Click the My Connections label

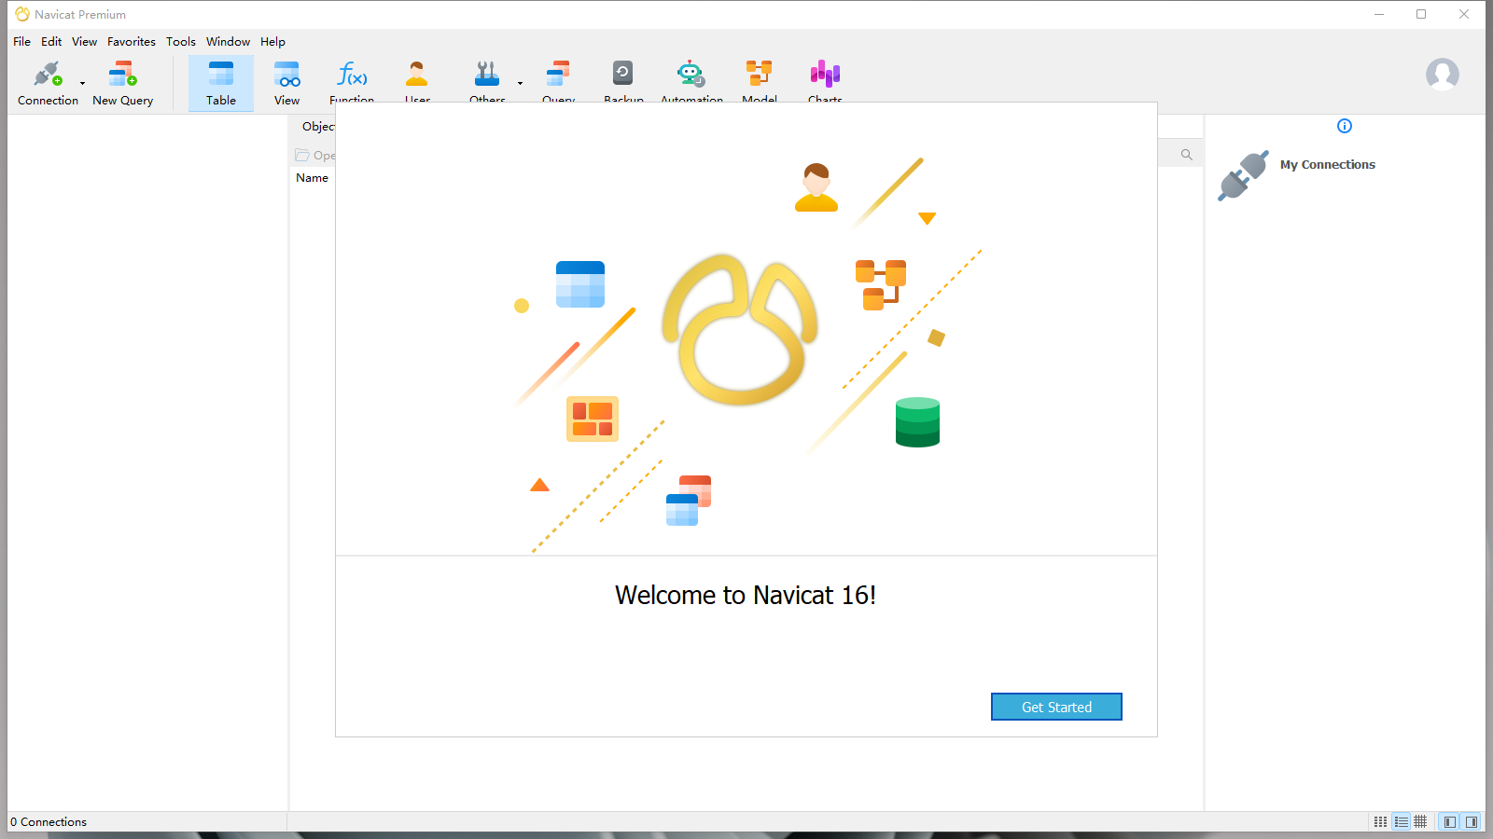click(1327, 165)
